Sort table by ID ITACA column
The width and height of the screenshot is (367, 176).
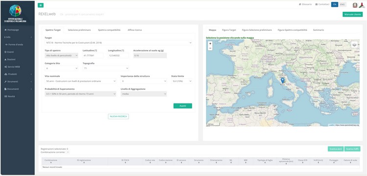click(125, 161)
